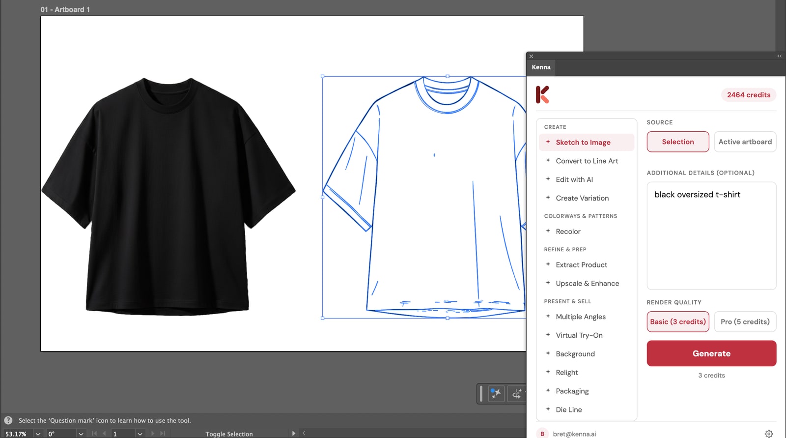Open the rotation angle dropdown
The width and height of the screenshot is (786, 438).
pyautogui.click(x=81, y=434)
